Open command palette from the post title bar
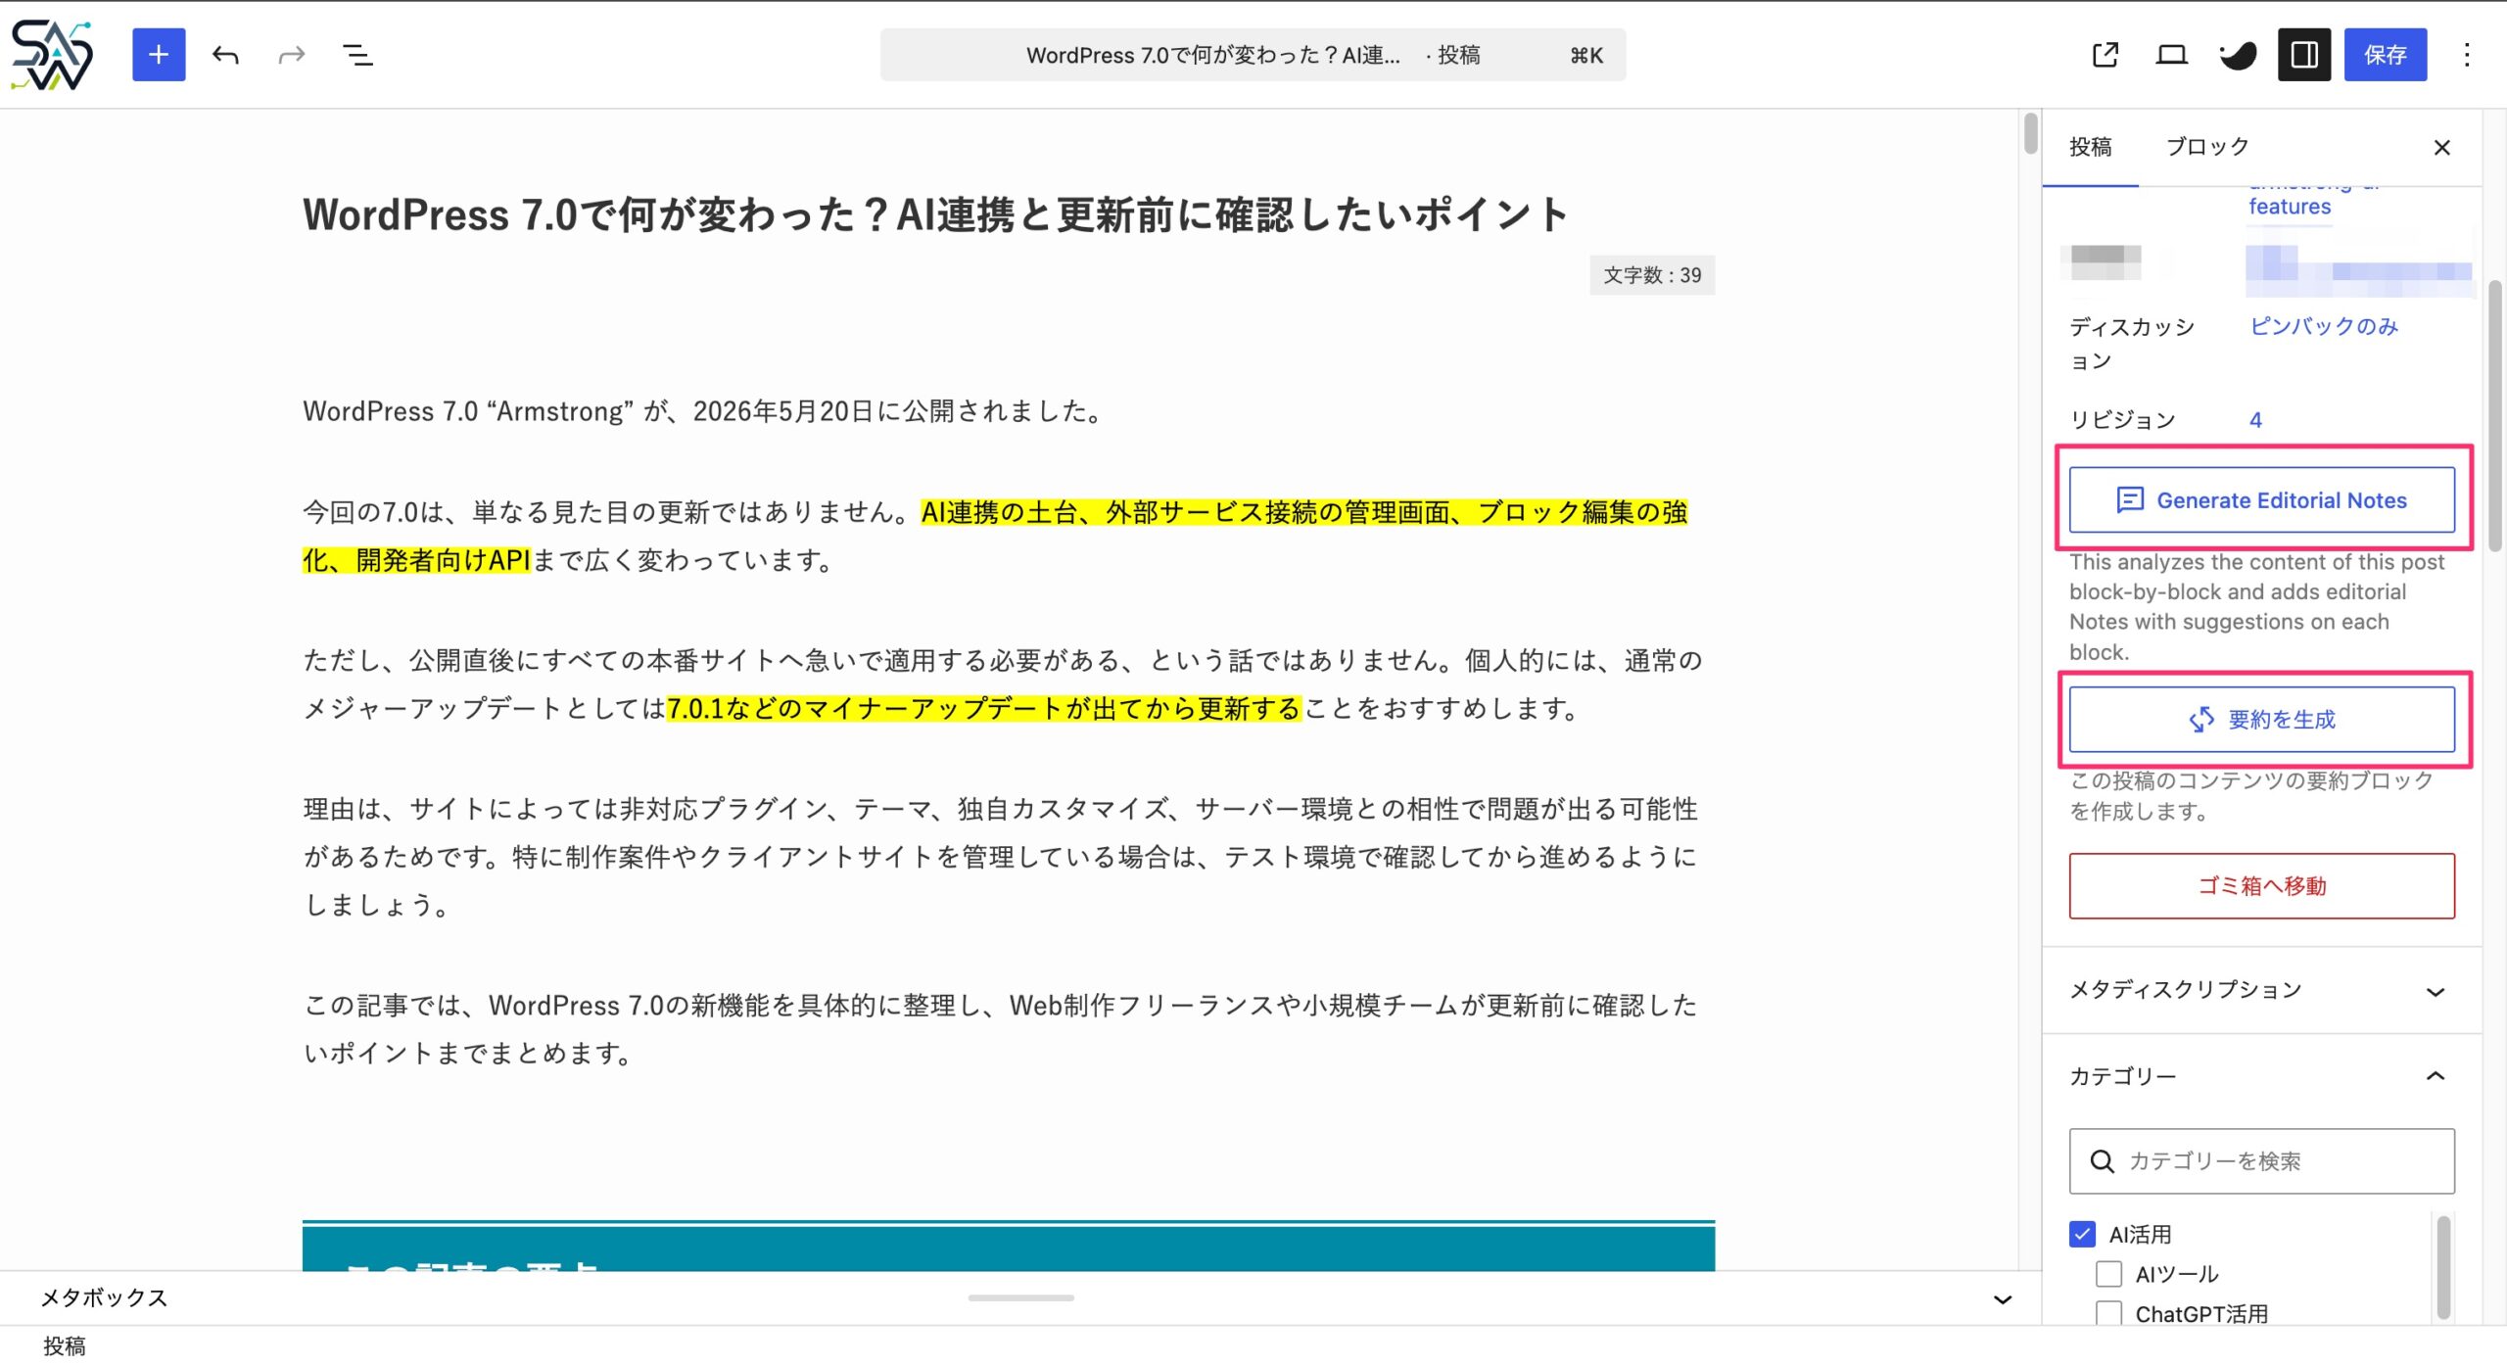The width and height of the screenshot is (2507, 1366). point(1253,55)
